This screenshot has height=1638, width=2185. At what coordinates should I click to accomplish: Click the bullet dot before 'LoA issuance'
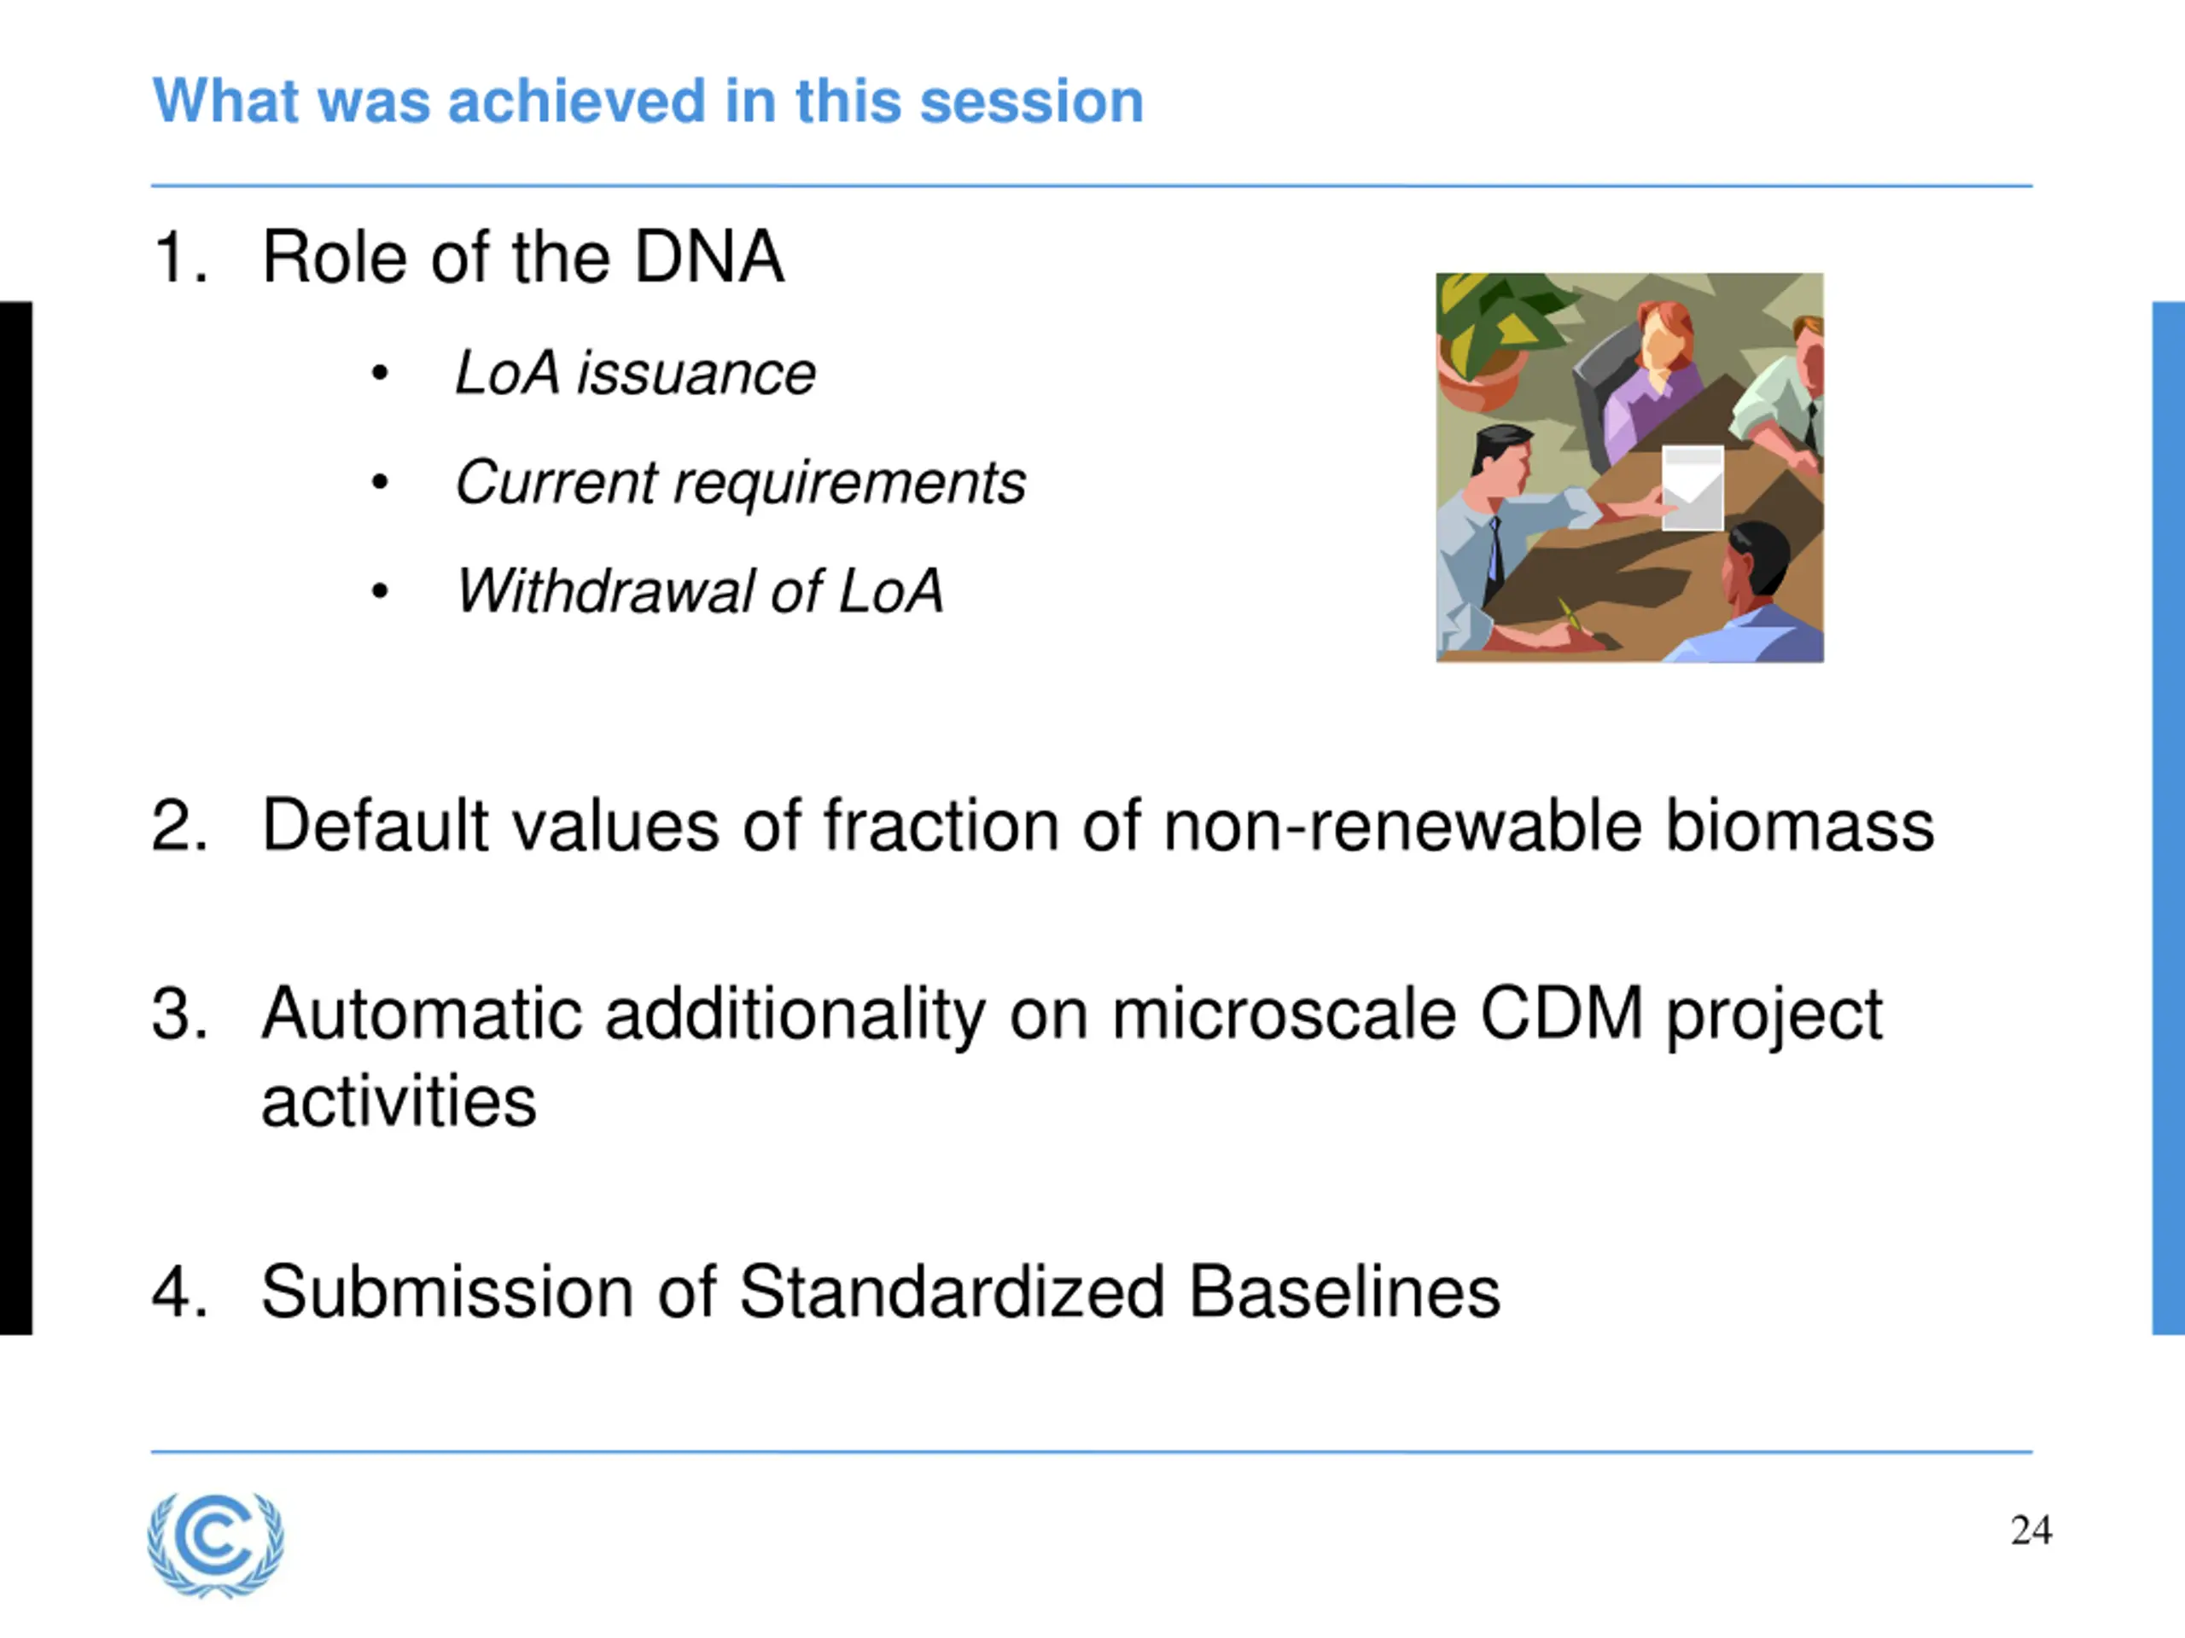[379, 375]
